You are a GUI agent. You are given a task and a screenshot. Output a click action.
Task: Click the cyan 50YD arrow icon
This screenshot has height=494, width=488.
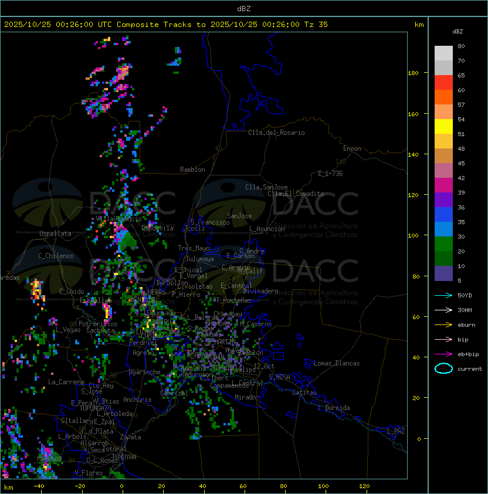tap(443, 295)
